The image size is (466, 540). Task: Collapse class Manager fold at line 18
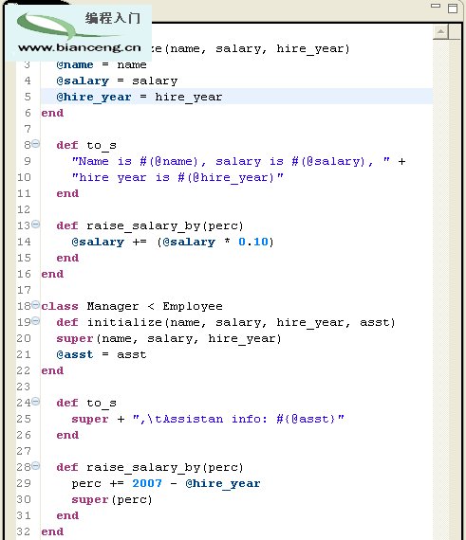click(x=35, y=305)
